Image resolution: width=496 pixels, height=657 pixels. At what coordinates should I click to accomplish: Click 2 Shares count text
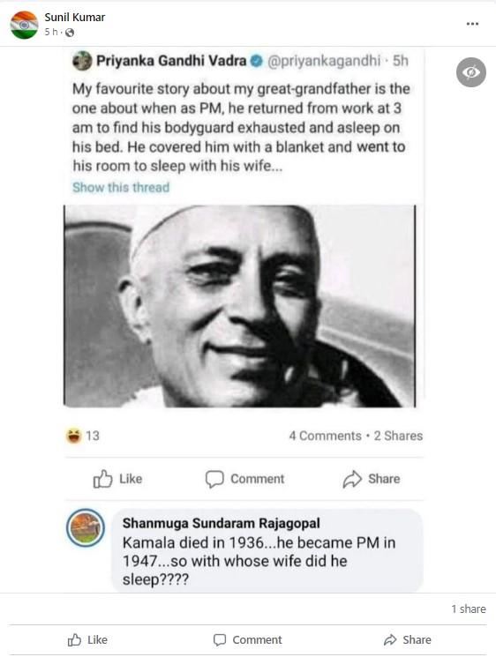point(398,436)
